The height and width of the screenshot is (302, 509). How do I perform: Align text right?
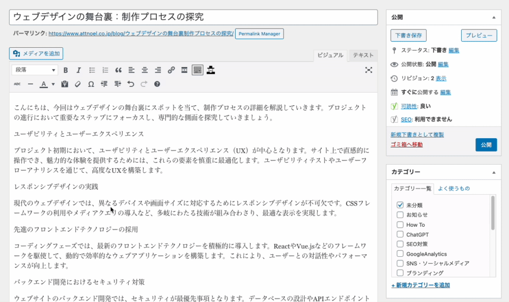pos(158,70)
